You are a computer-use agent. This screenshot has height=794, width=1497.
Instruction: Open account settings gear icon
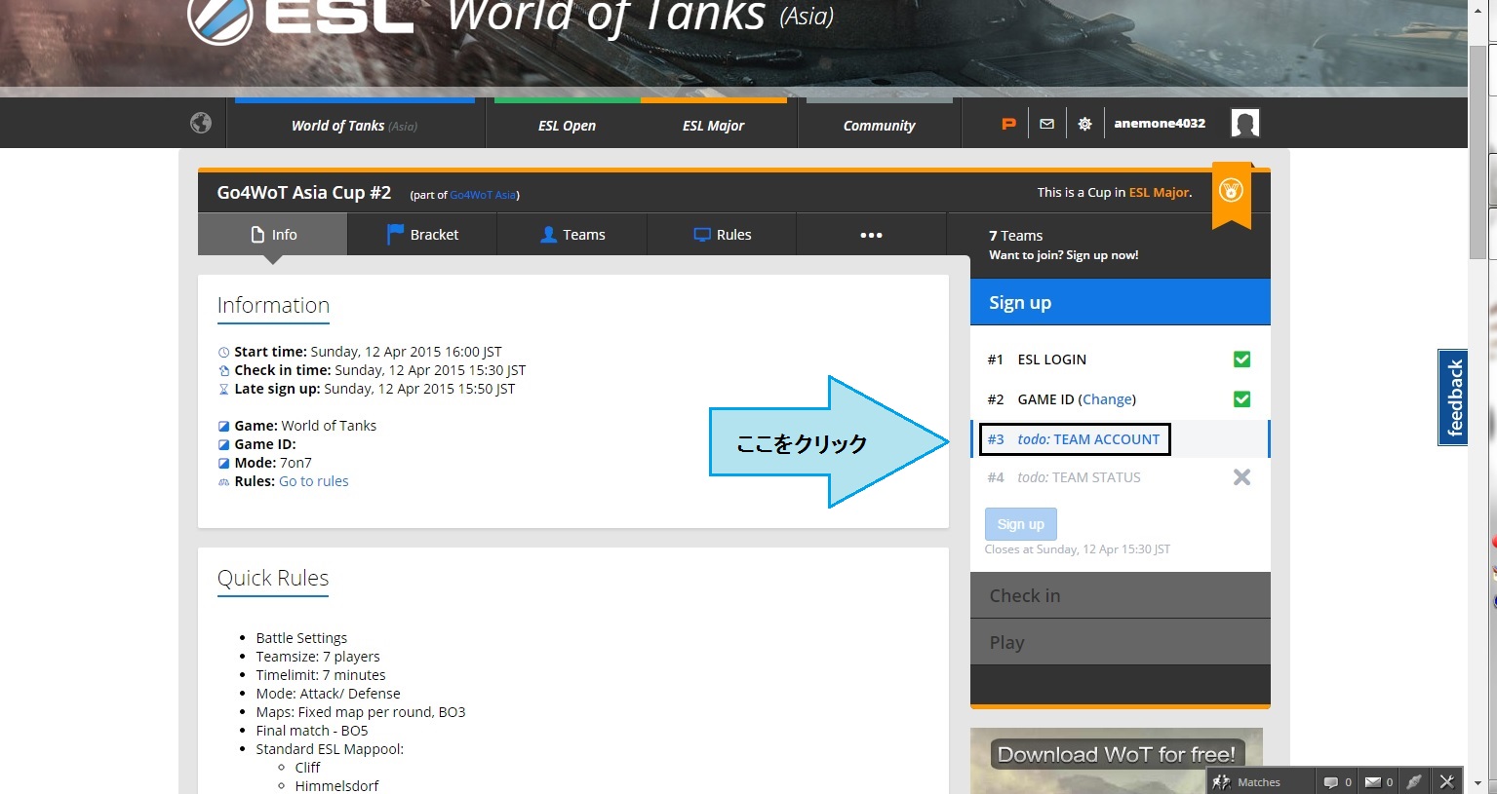[1084, 124]
